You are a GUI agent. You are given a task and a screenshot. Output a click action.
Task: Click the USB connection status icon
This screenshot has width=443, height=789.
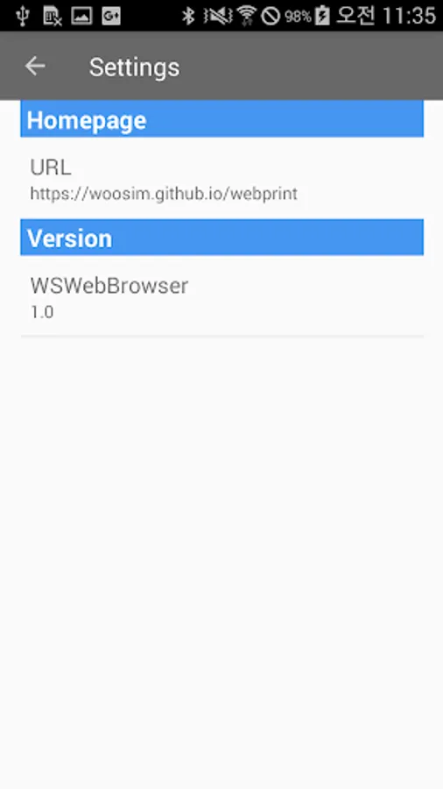23,16
